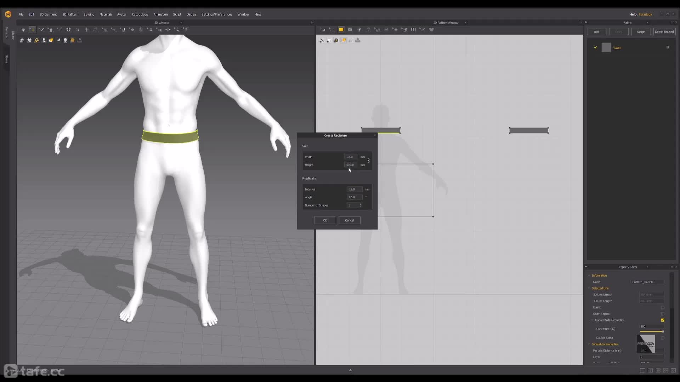Collapse the Selected Line section

tap(589, 288)
